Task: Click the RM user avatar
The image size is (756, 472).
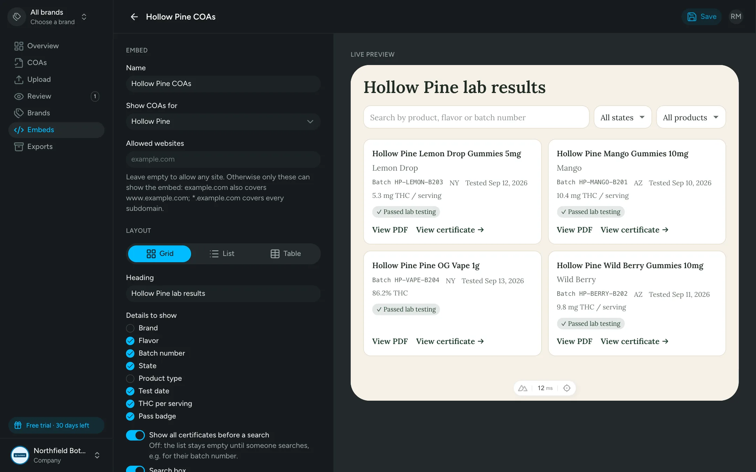Action: [736, 17]
